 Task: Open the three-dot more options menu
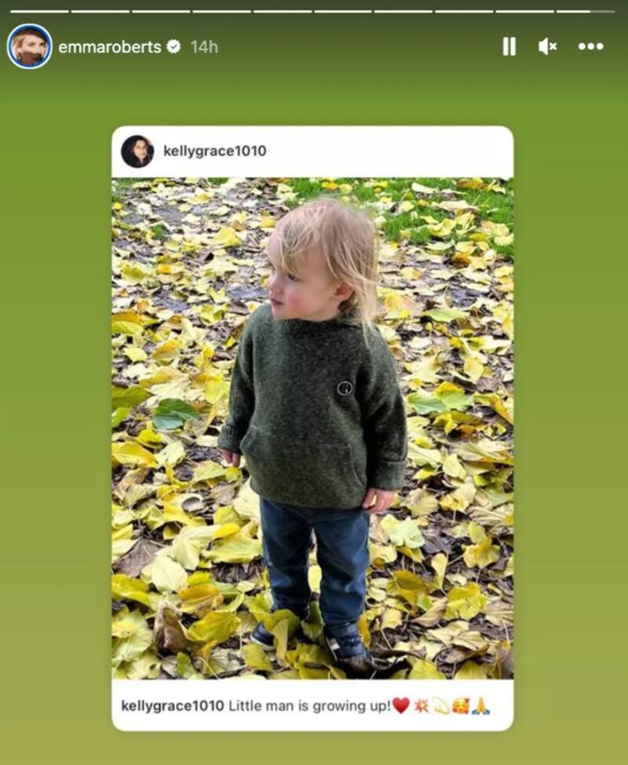tap(591, 46)
